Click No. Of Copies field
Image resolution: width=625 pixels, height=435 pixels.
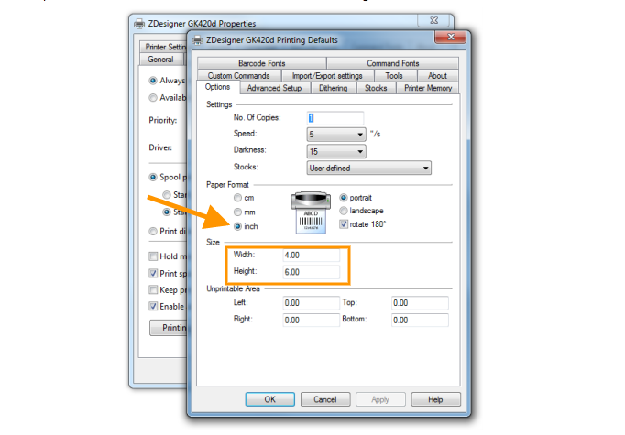pyautogui.click(x=335, y=118)
